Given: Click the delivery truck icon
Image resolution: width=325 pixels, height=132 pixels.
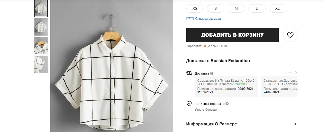Looking at the screenshot, I should 189,73.
